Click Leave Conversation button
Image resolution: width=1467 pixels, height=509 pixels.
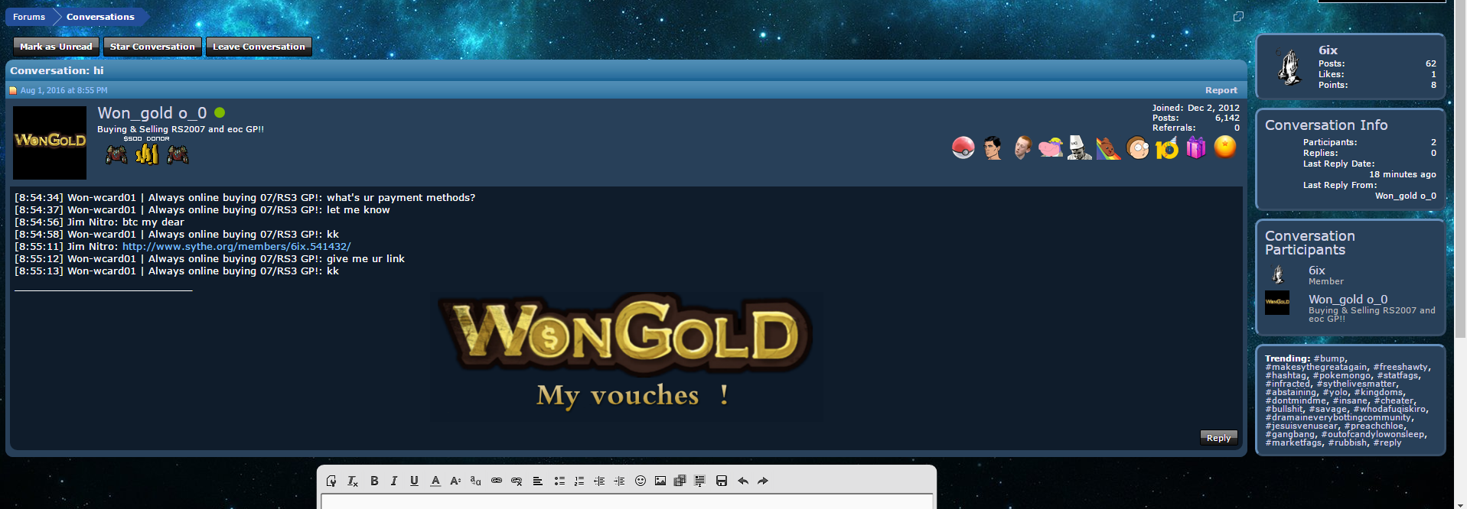coord(259,47)
